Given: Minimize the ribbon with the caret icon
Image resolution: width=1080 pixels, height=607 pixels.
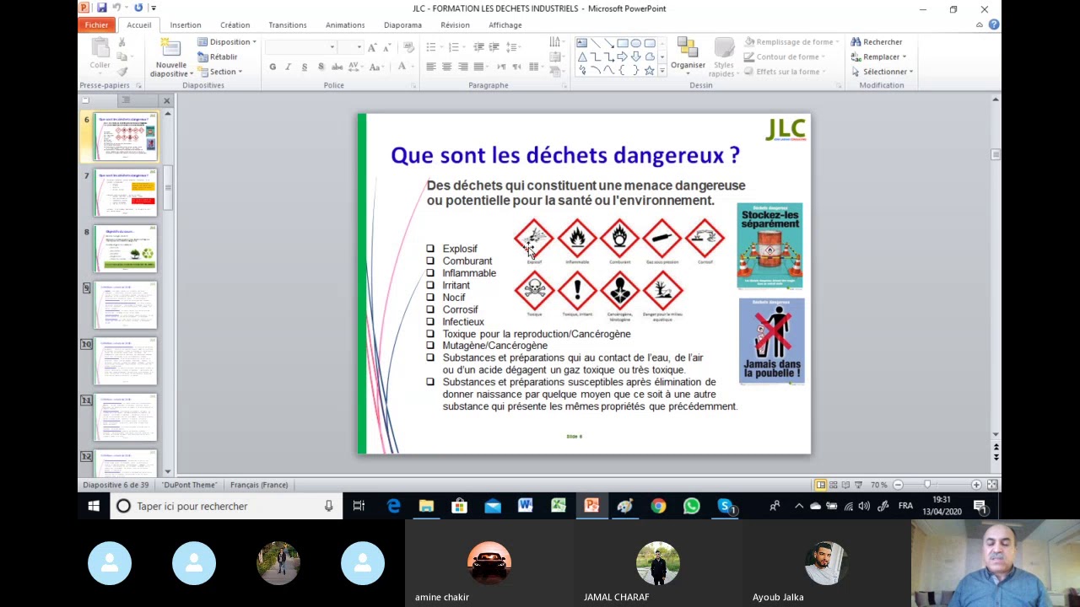Looking at the screenshot, I should tap(980, 24).
